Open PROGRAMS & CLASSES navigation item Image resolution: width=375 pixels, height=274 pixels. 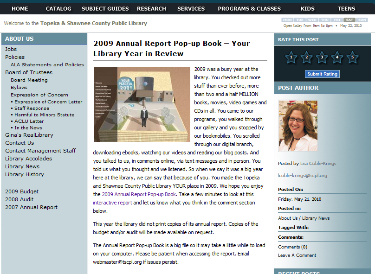point(249,9)
